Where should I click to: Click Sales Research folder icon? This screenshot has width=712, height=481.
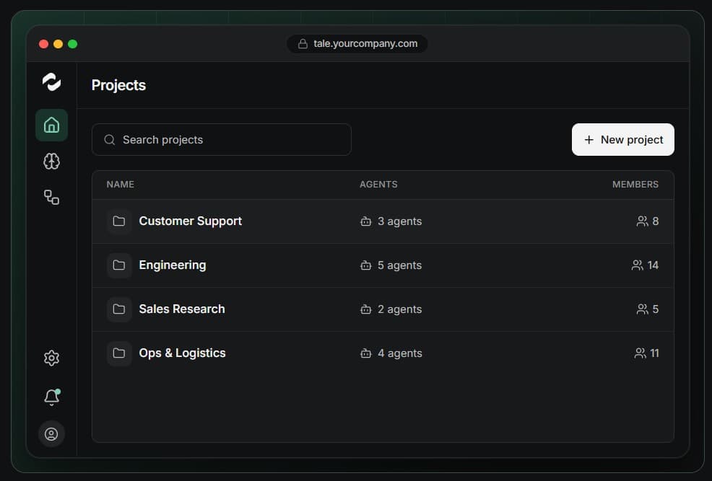click(x=119, y=309)
